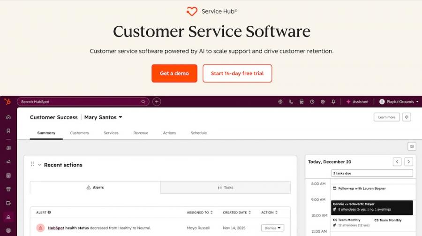This screenshot has width=422, height=236.
Task: Click the Alert info icon
Action: pos(49,212)
